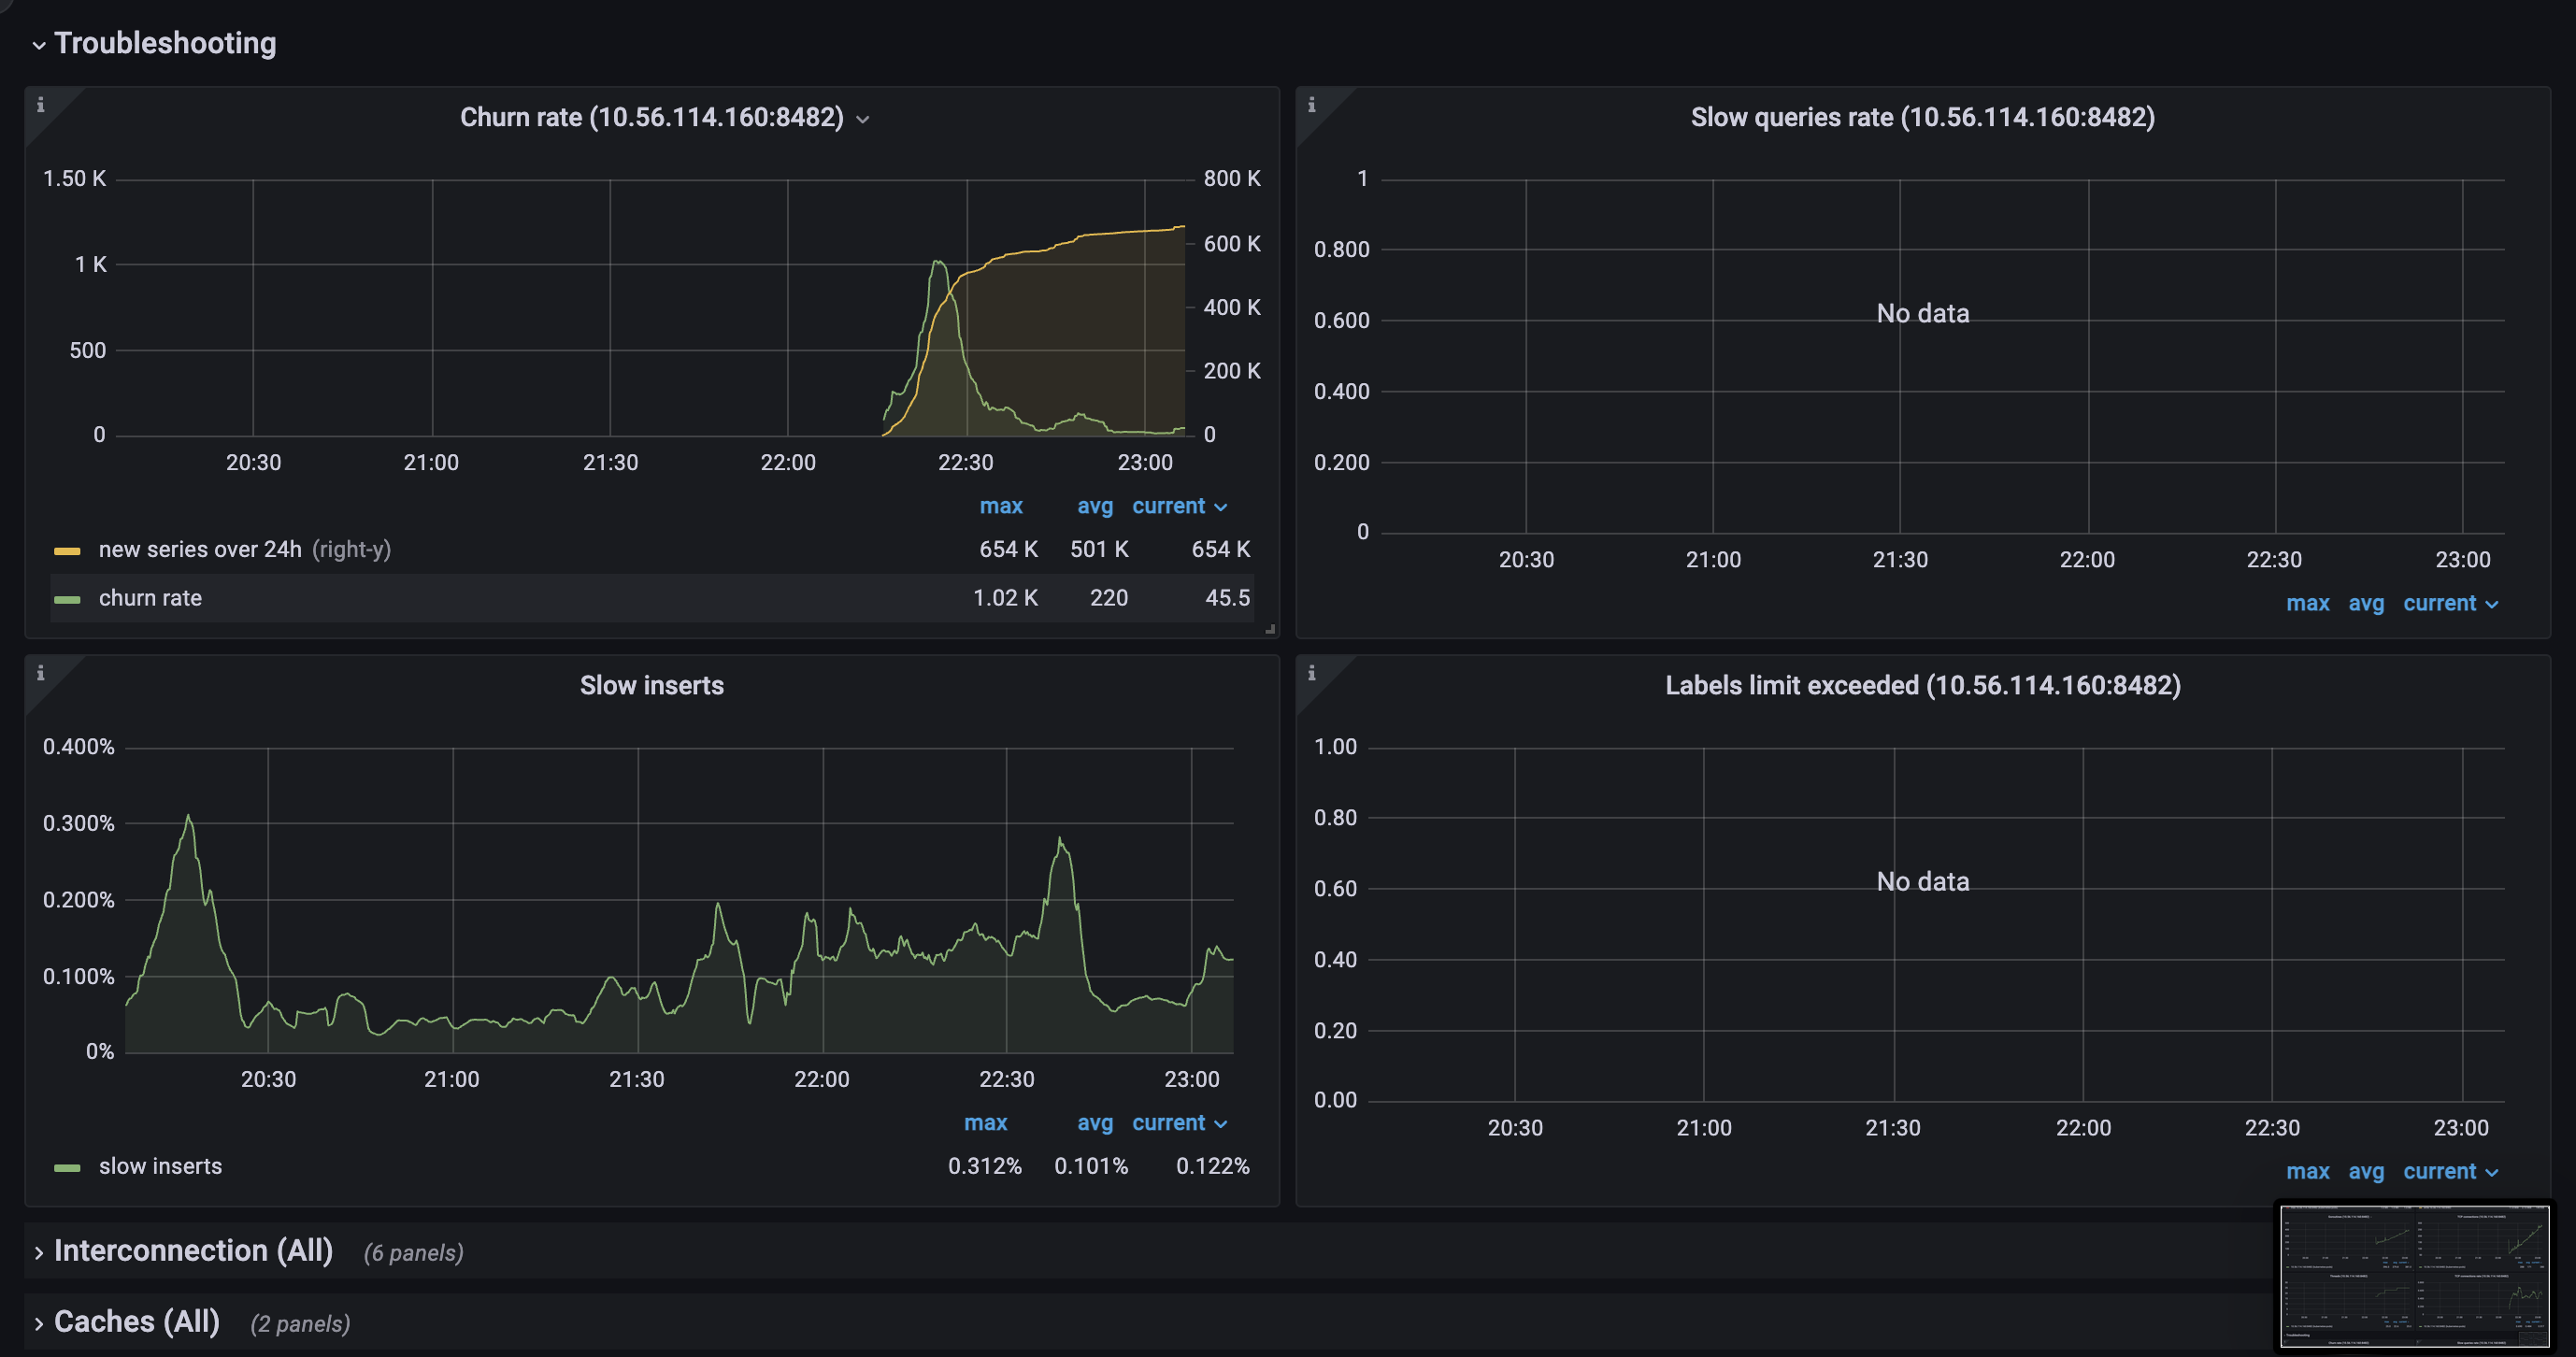Toggle 'churn rate' legend series visibility
The height and width of the screenshot is (1357, 2576).
[150, 598]
